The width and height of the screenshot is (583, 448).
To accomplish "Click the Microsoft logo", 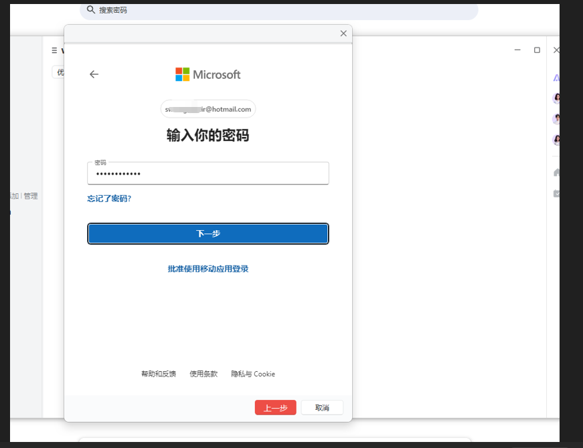I will tap(208, 74).
